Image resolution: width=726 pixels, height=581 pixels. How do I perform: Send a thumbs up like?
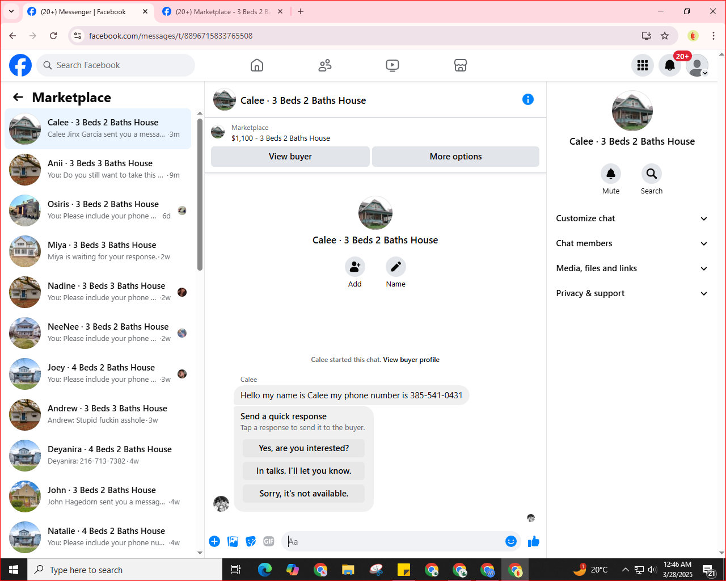click(x=534, y=541)
